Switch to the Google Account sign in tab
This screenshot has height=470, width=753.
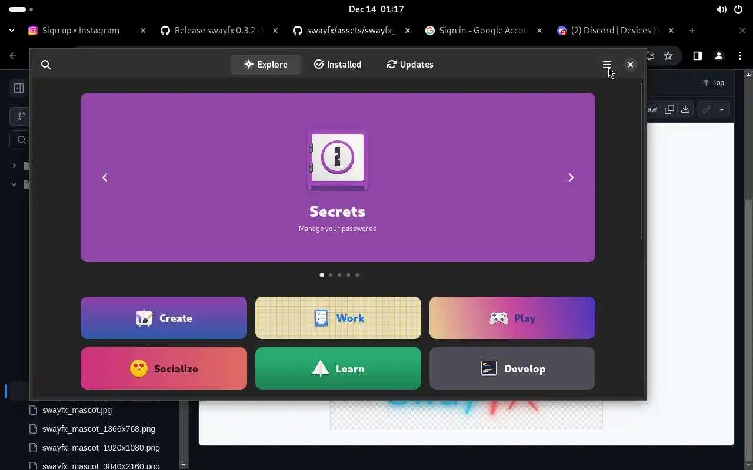(484, 31)
